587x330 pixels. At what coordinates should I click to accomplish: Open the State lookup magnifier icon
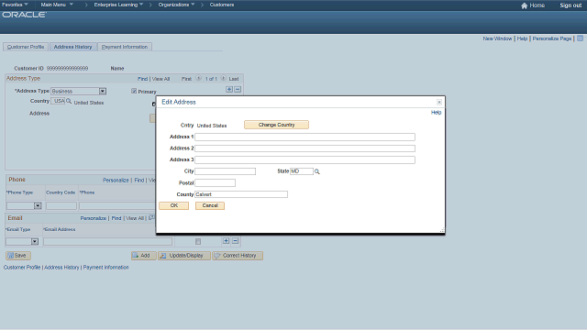[x=317, y=171]
